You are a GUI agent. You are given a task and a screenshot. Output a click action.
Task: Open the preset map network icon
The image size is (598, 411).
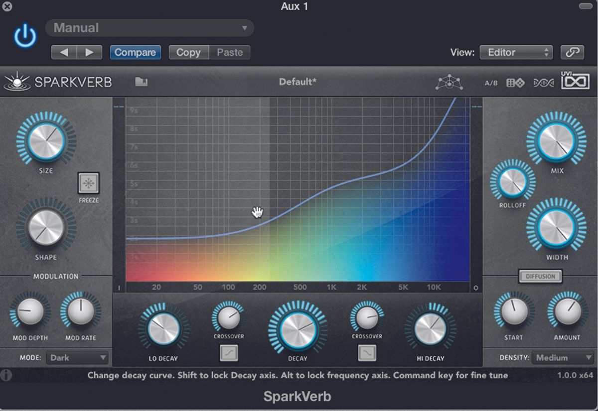[450, 81]
